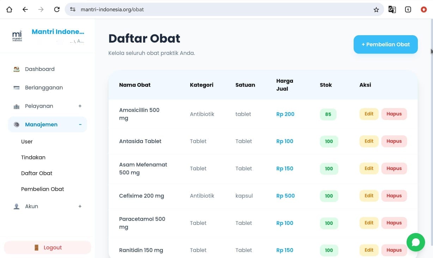Screen dimensions: 433x258
Task: Click the Nama Obat column header
Action: pos(135,85)
